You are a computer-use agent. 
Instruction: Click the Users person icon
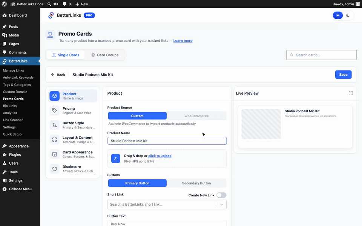[x=5, y=163]
